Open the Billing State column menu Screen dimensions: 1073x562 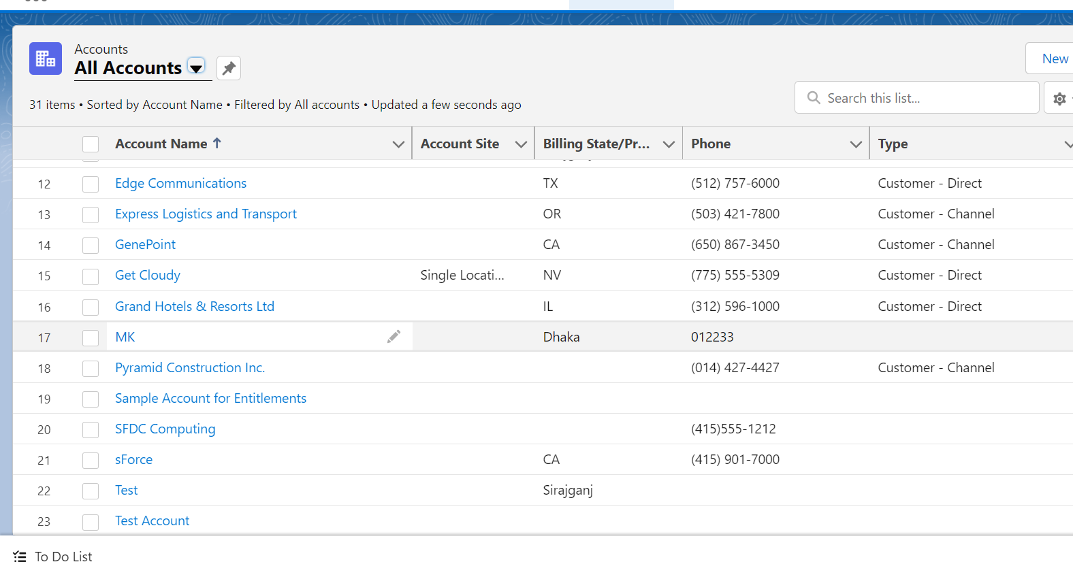pos(669,144)
